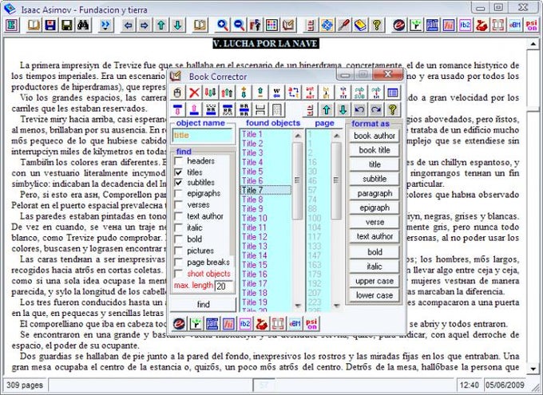Uncheck the titles checkbox
The height and width of the screenshot is (395, 543).
click(179, 172)
